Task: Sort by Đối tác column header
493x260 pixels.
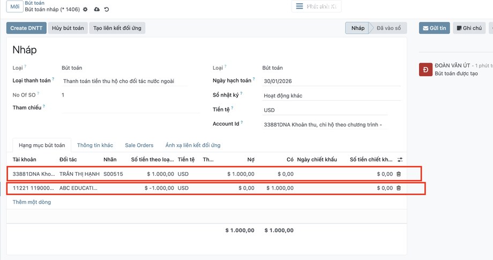Action: (68, 159)
